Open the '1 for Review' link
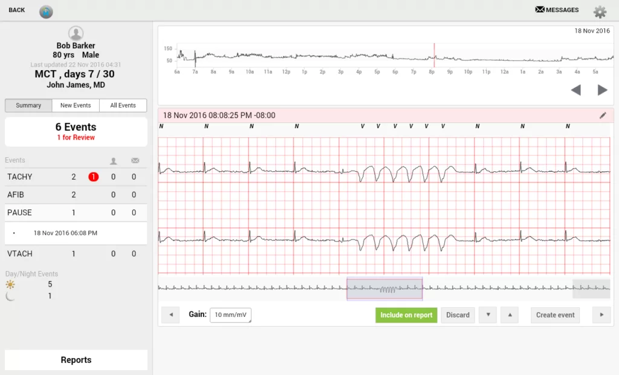Viewport: 619px width, 375px height. click(76, 137)
